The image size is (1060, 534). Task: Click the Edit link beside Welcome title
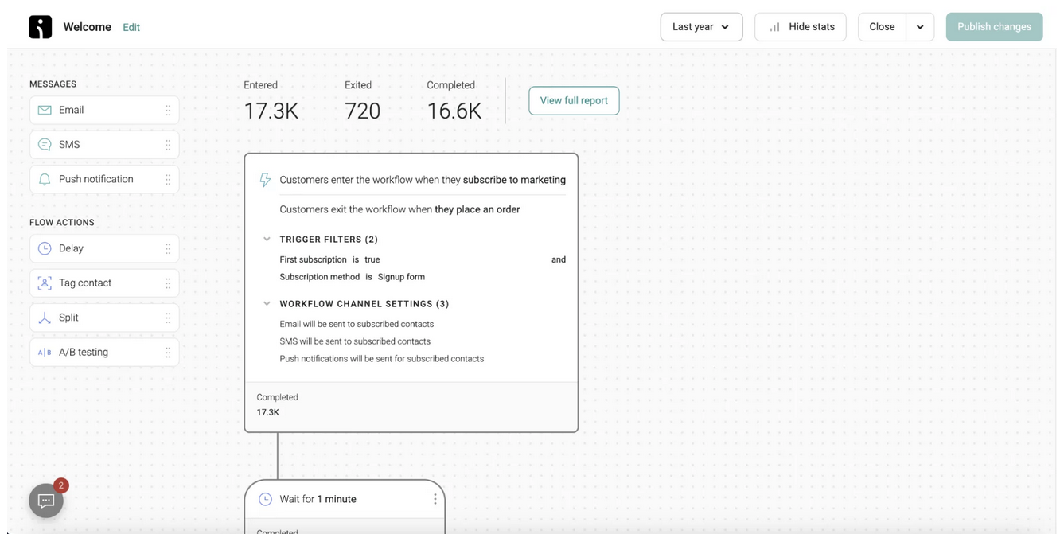click(131, 27)
